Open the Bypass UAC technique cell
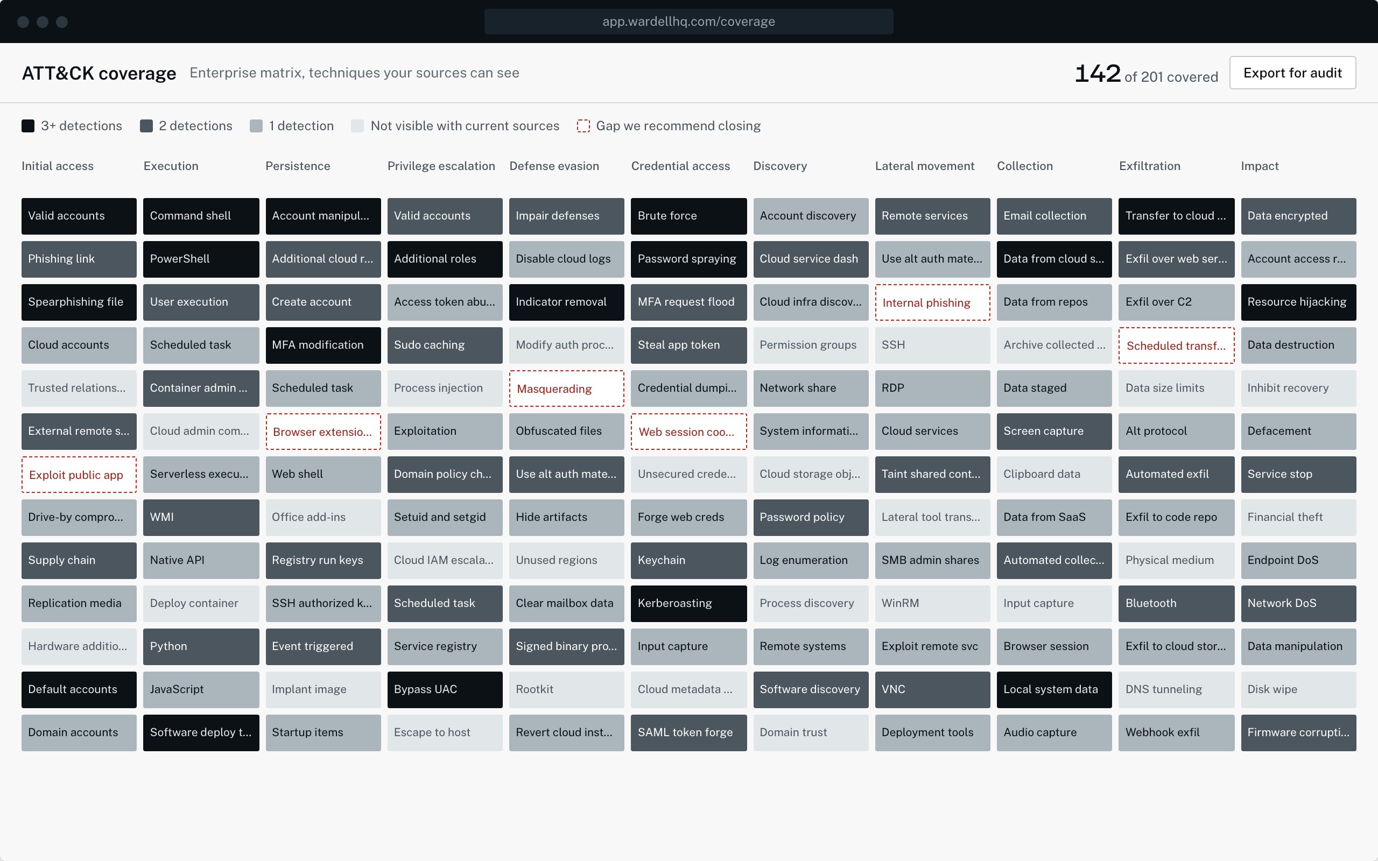 point(445,689)
